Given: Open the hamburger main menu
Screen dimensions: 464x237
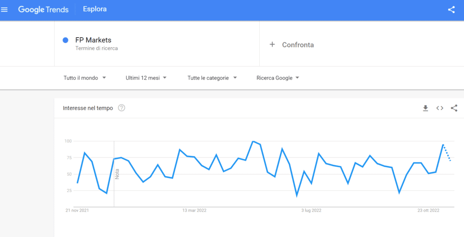Looking at the screenshot, I should pos(4,10).
